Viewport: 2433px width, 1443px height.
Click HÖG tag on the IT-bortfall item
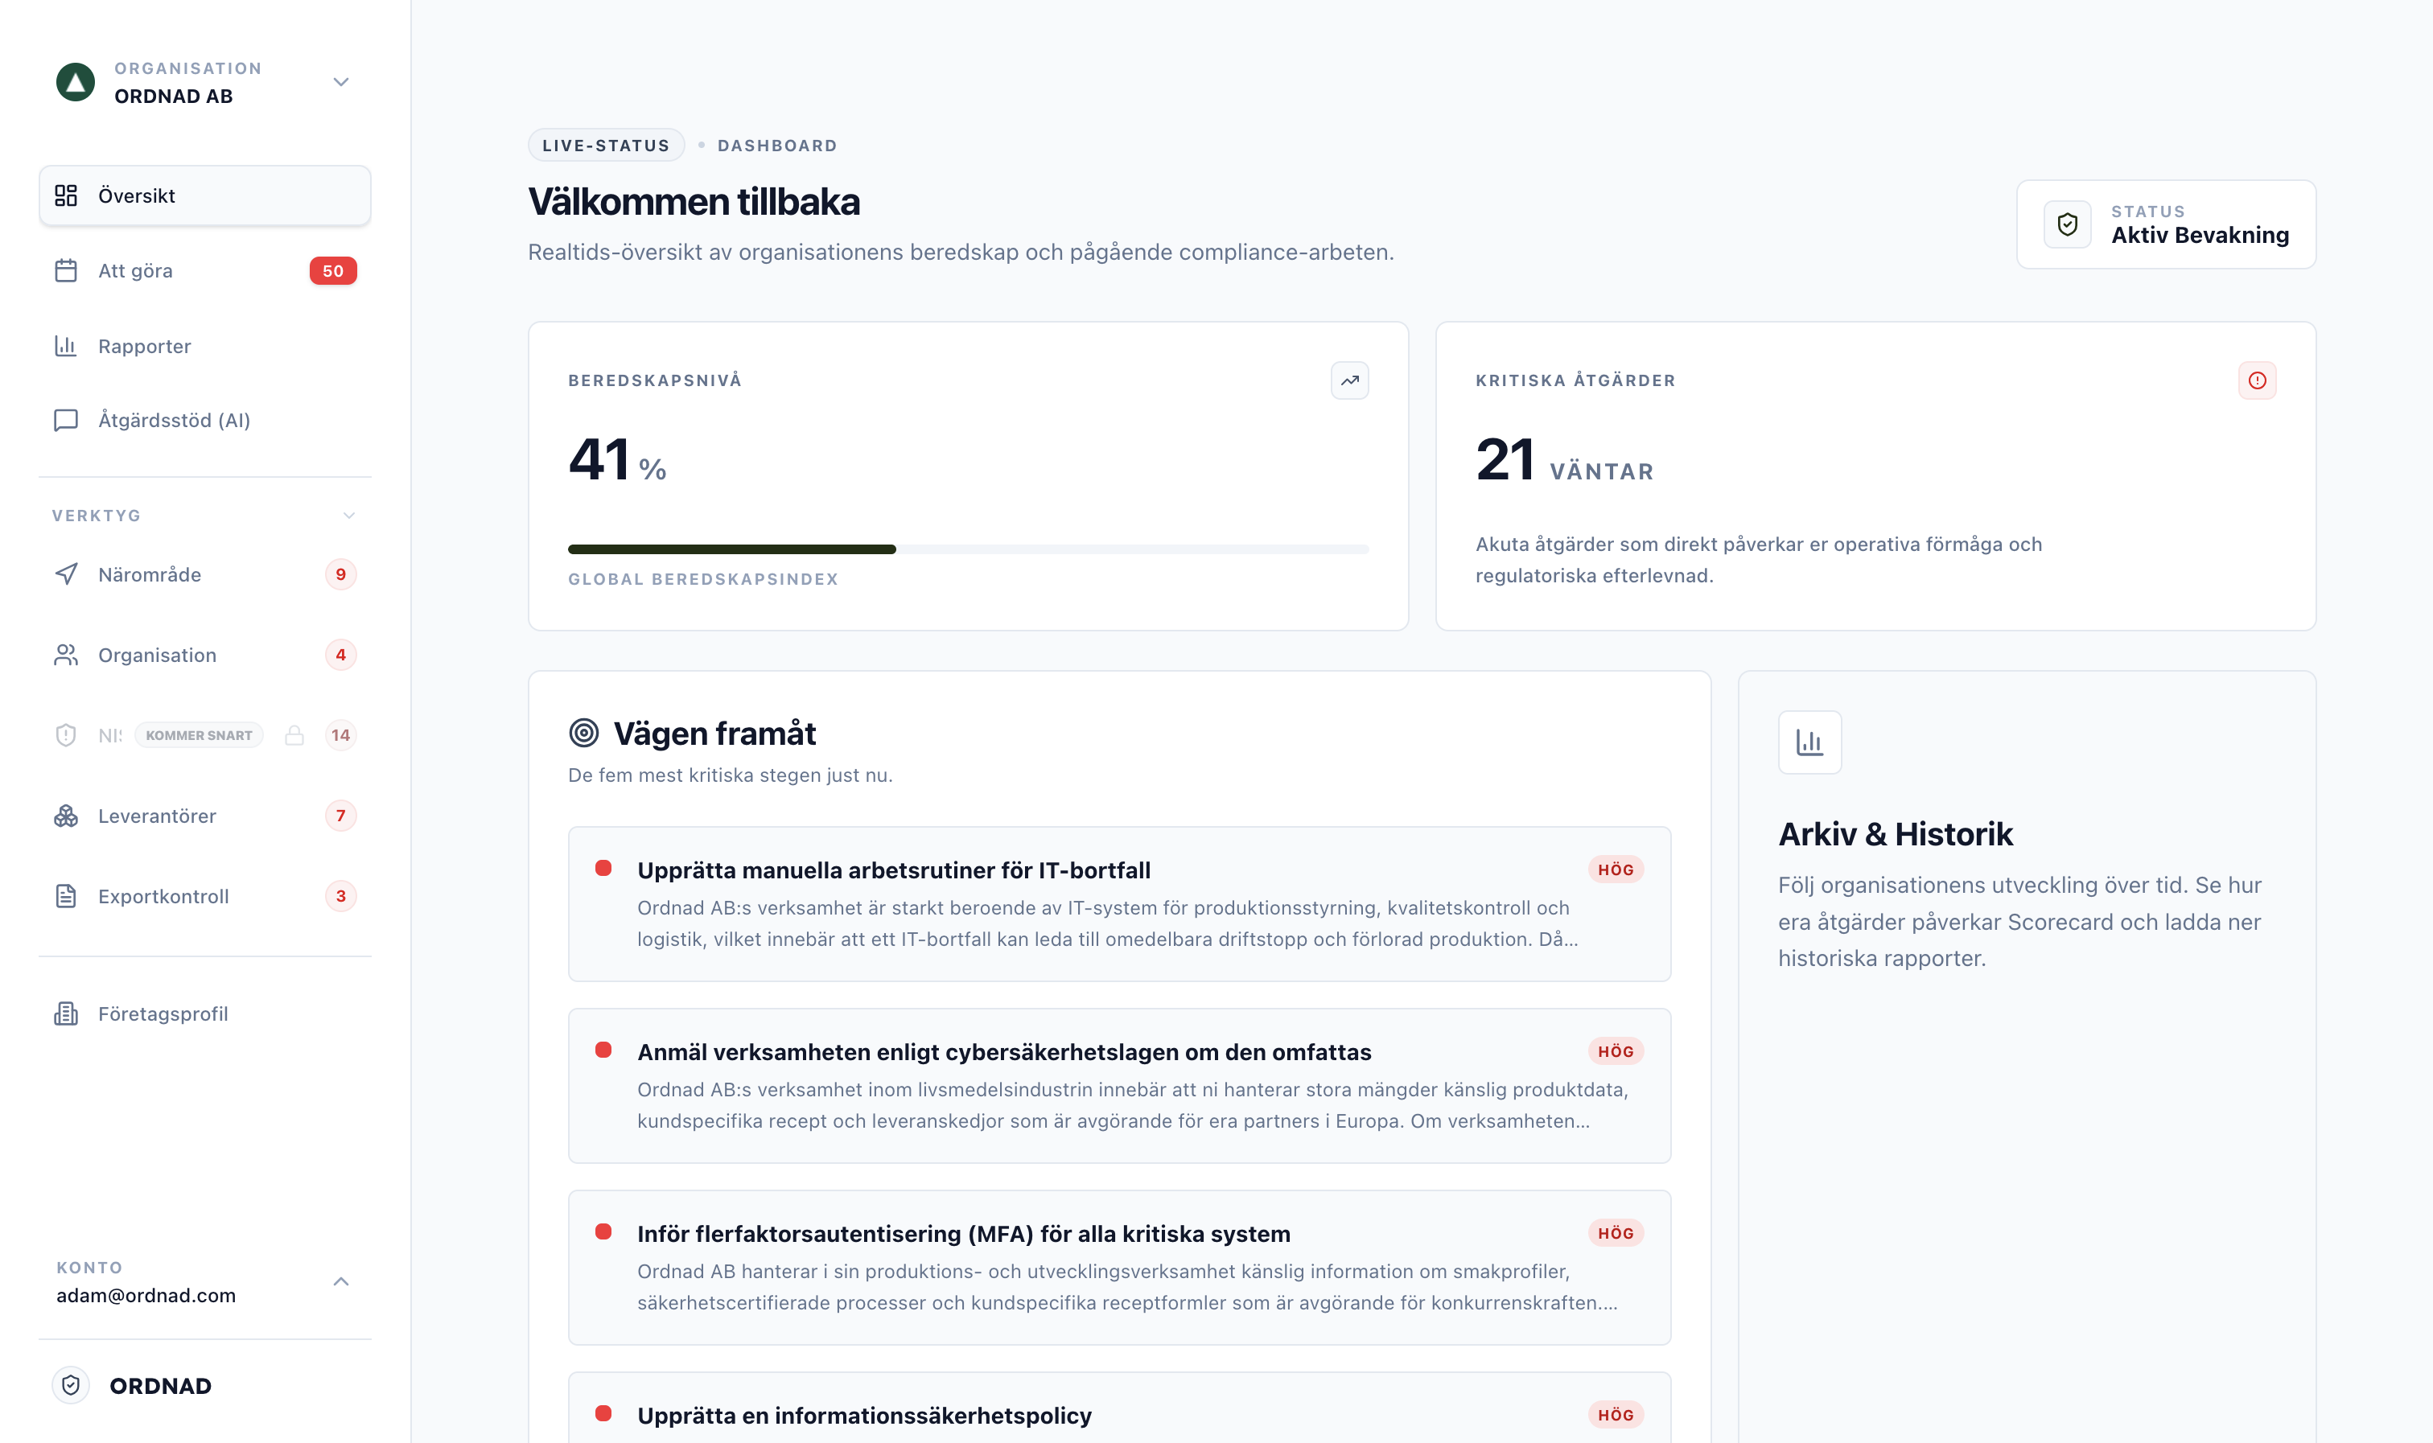click(1616, 869)
